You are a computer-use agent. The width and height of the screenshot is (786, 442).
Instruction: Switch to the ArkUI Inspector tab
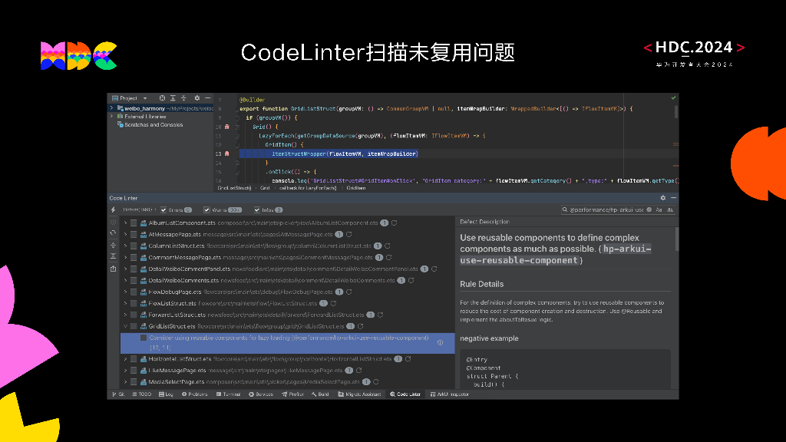451,394
